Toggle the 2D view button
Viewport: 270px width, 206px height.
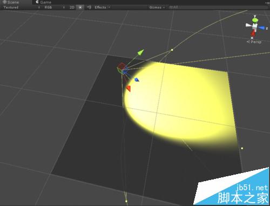pos(72,7)
